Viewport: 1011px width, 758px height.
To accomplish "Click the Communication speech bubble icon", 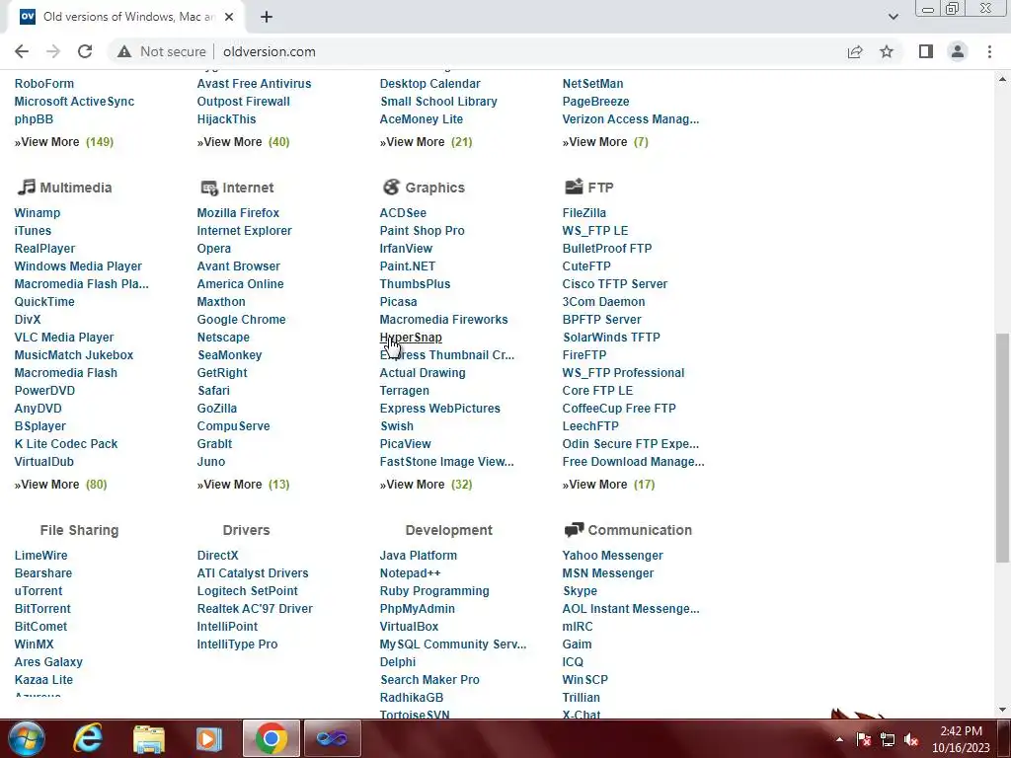I will pos(574,530).
